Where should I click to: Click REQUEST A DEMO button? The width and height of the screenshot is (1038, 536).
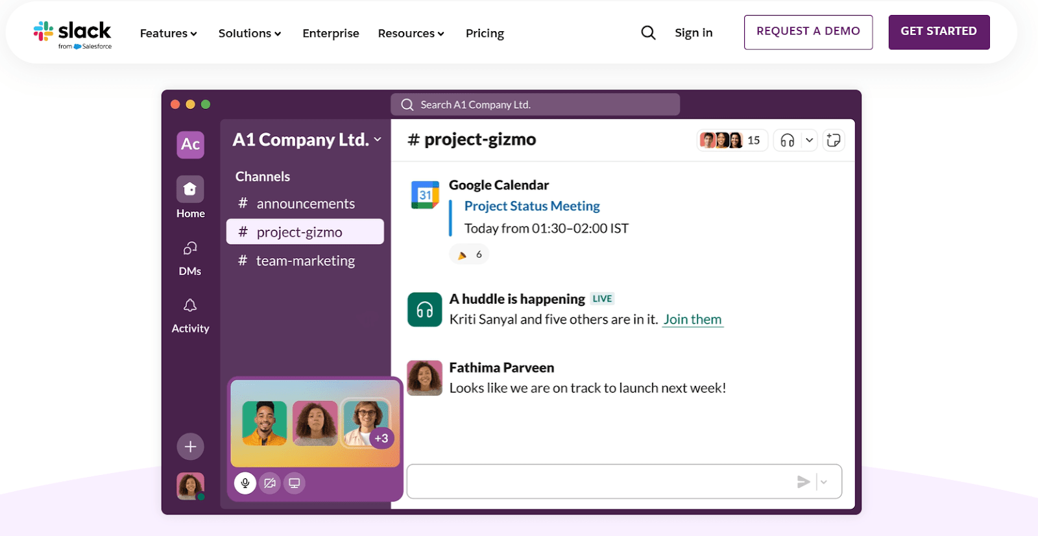pos(808,32)
